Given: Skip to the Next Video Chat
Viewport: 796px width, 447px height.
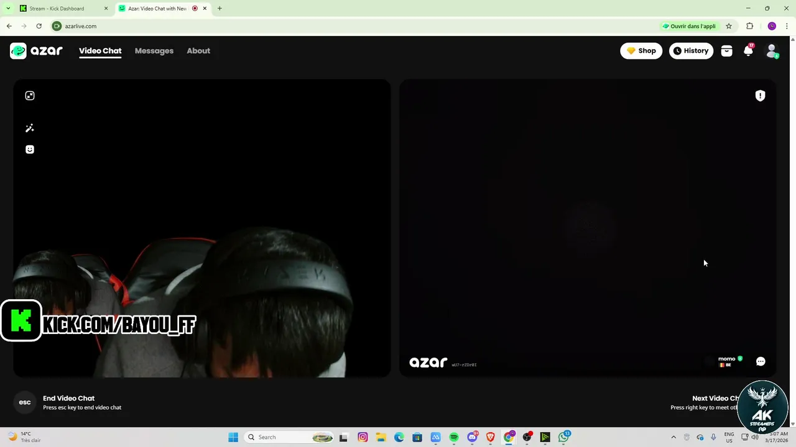Looking at the screenshot, I should (715, 398).
